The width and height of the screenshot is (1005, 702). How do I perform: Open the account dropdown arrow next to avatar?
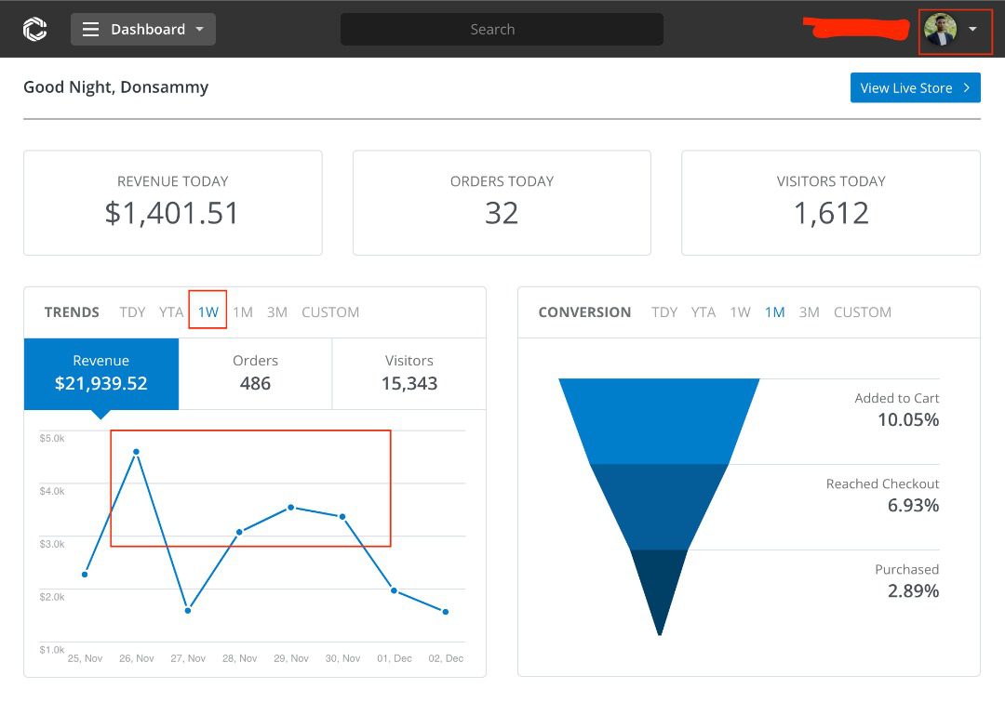972,30
